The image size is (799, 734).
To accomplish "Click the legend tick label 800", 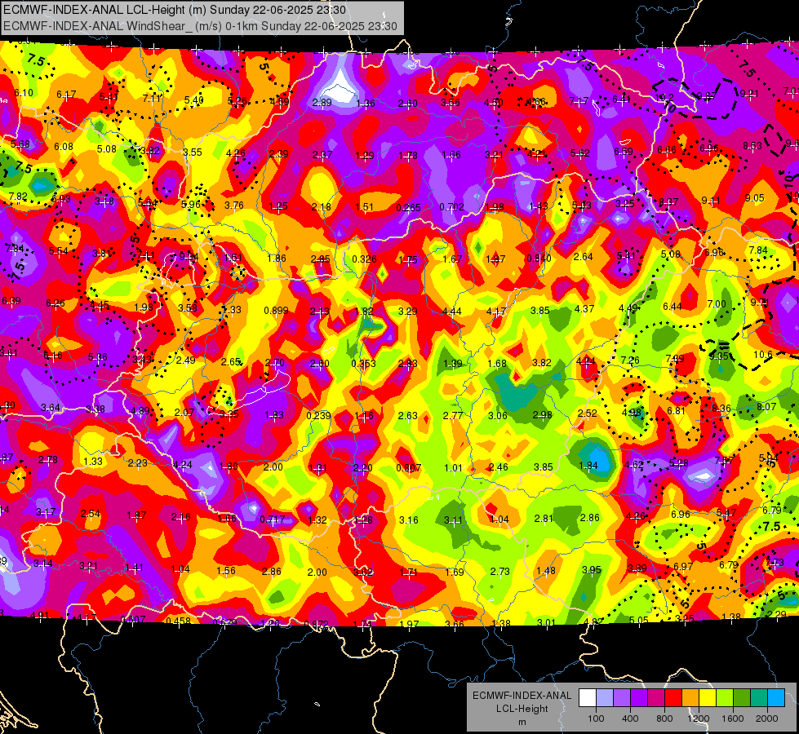I will tap(664, 719).
